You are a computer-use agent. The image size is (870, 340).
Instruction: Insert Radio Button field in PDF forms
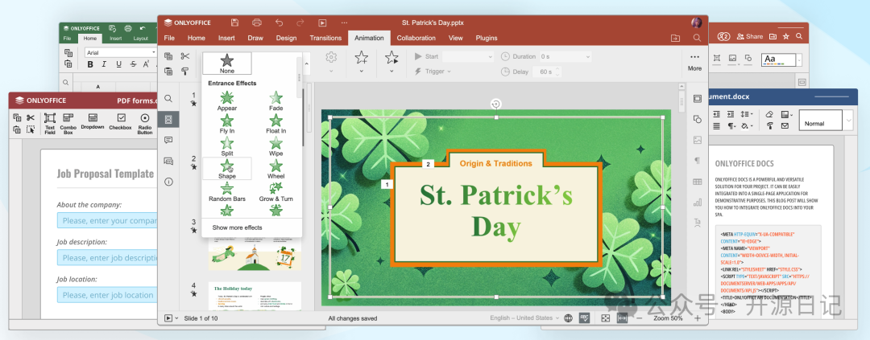tap(145, 121)
